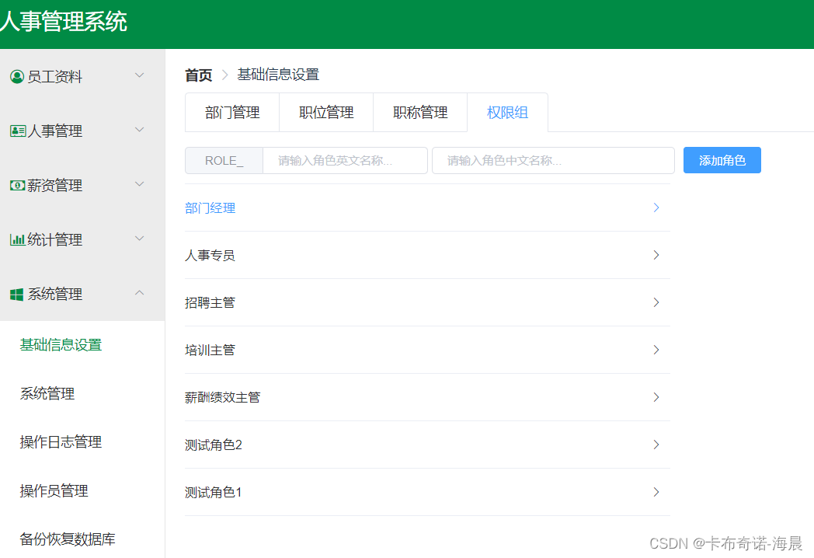Switch to the 部门管理 tab
The image size is (814, 558).
click(231, 112)
